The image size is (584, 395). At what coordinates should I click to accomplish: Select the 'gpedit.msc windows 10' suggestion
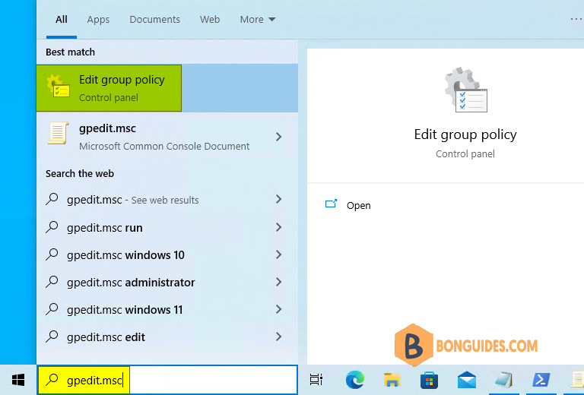[x=167, y=254]
